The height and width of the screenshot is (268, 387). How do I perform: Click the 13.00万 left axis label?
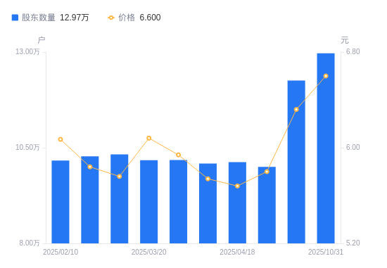(x=27, y=51)
